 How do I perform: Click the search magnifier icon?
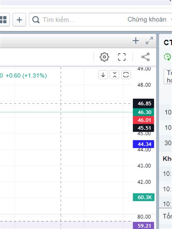[x=36, y=19]
